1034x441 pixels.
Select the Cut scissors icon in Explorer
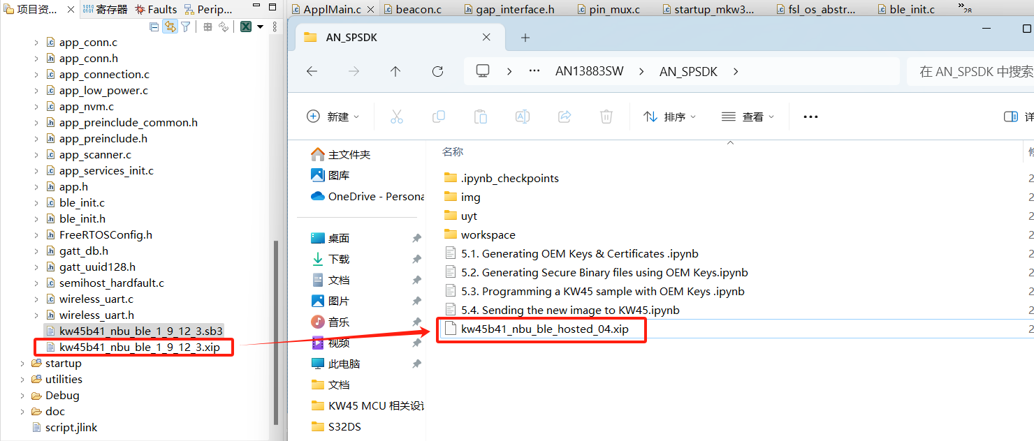coord(397,116)
